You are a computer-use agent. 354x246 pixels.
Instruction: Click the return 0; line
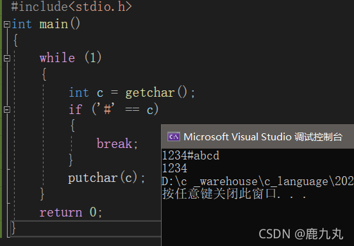coord(71,212)
